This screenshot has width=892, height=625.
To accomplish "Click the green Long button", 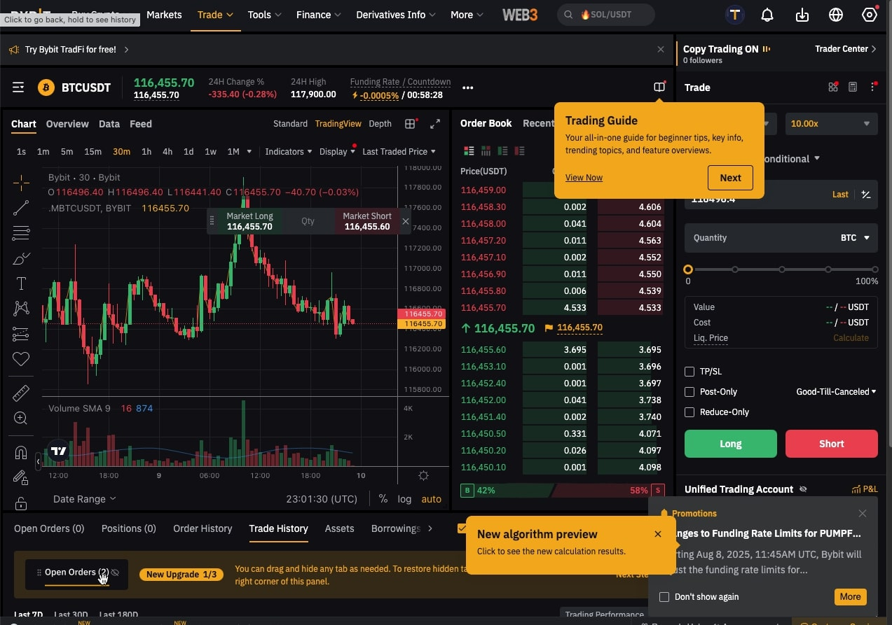I will (x=730, y=444).
